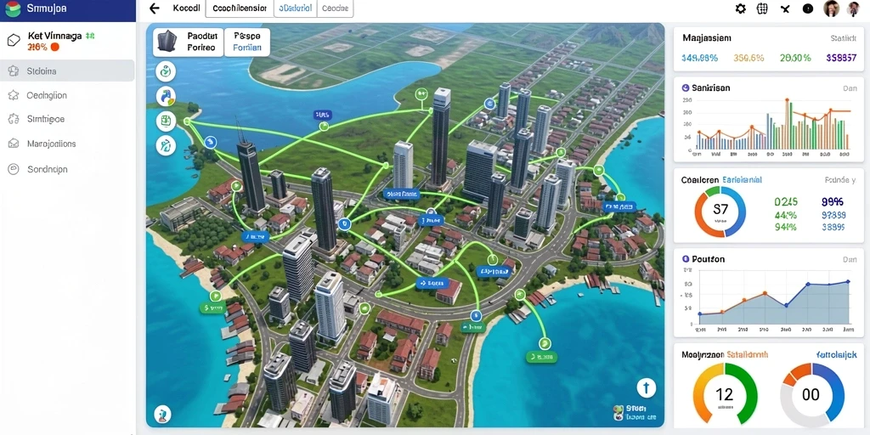The height and width of the screenshot is (435, 870).
Task: Click the black circle notification icon
Action: coord(808,8)
